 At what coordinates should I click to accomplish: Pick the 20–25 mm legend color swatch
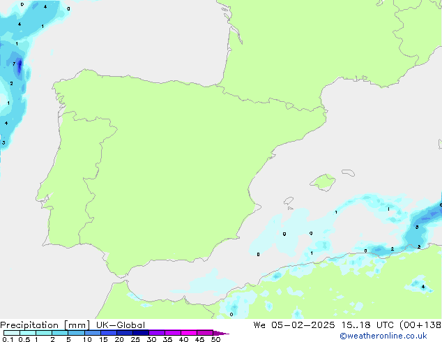(x=125, y=333)
